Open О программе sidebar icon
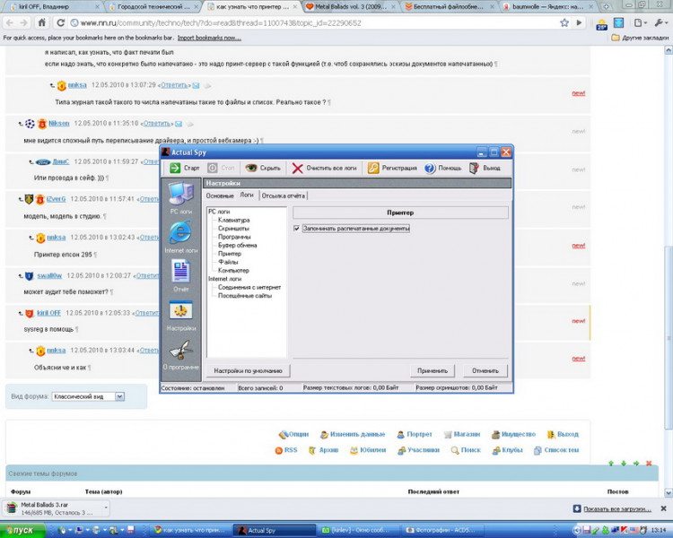Viewport: 673px width, 538px height. click(x=180, y=355)
